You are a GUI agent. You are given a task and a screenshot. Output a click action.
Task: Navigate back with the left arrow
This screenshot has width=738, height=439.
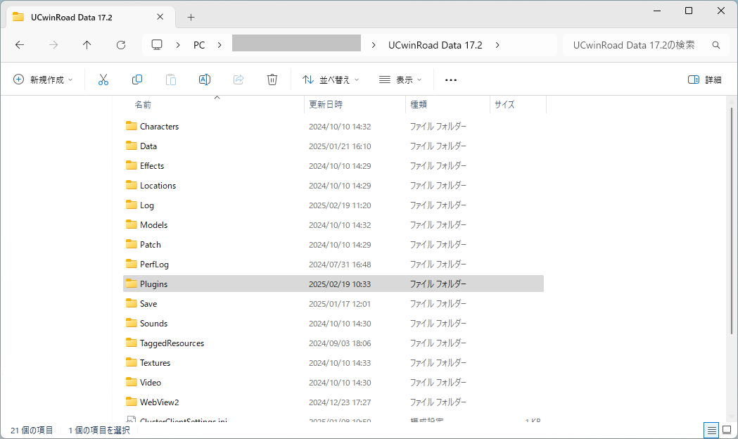click(20, 45)
